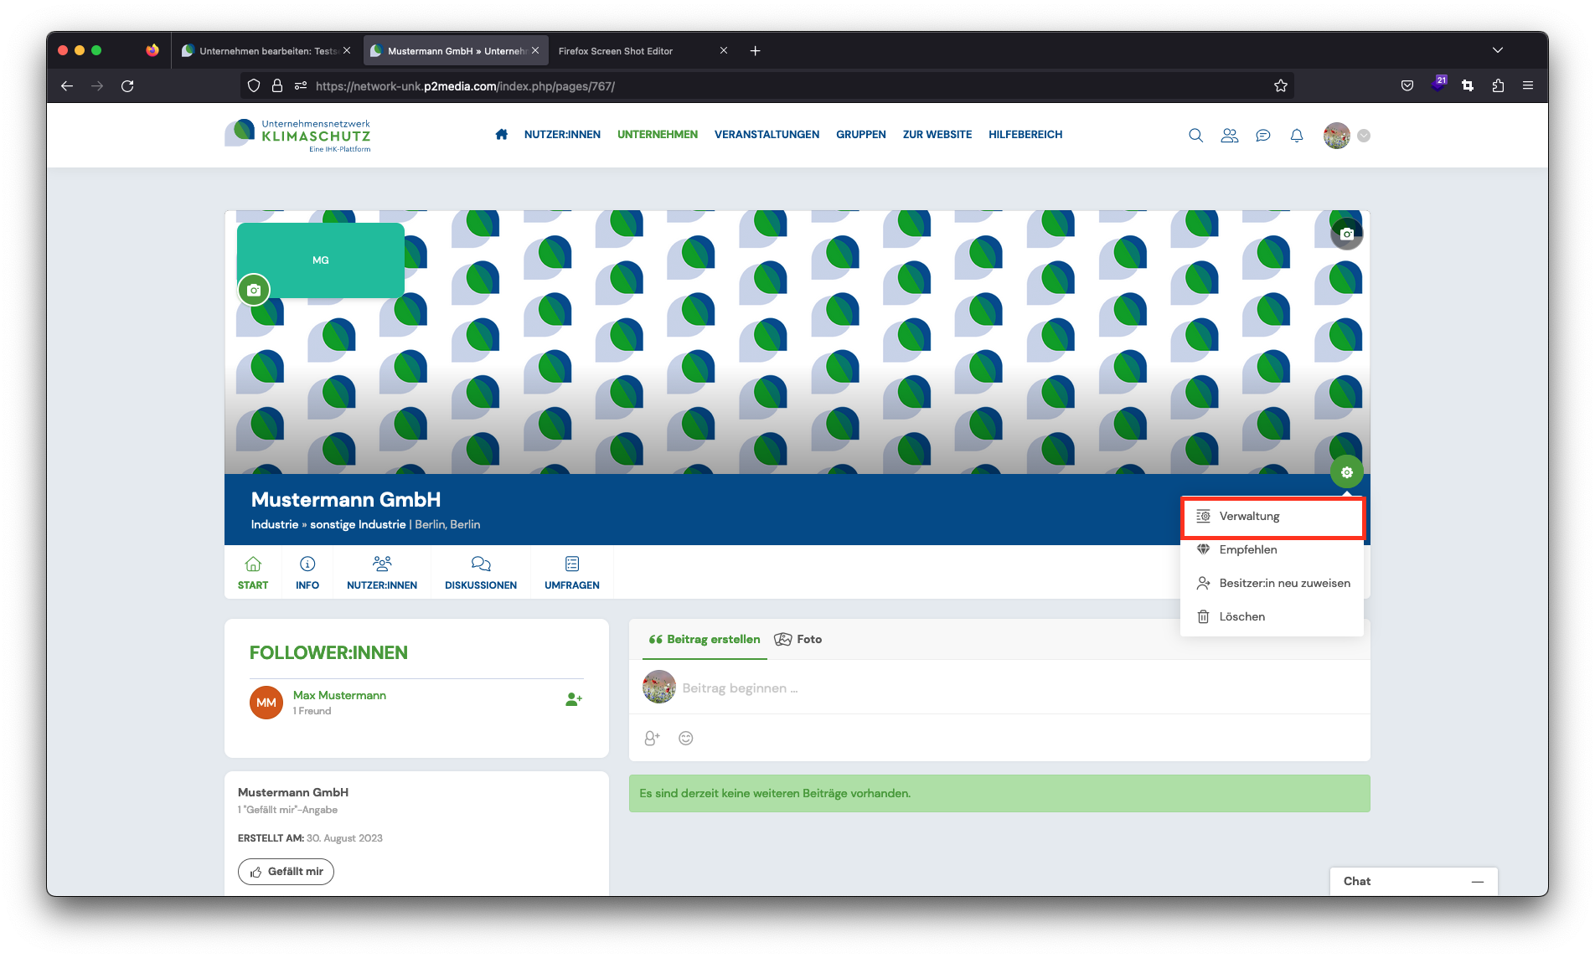Image resolution: width=1595 pixels, height=958 pixels.
Task: Change company logo with green camera icon
Action: pos(254,290)
